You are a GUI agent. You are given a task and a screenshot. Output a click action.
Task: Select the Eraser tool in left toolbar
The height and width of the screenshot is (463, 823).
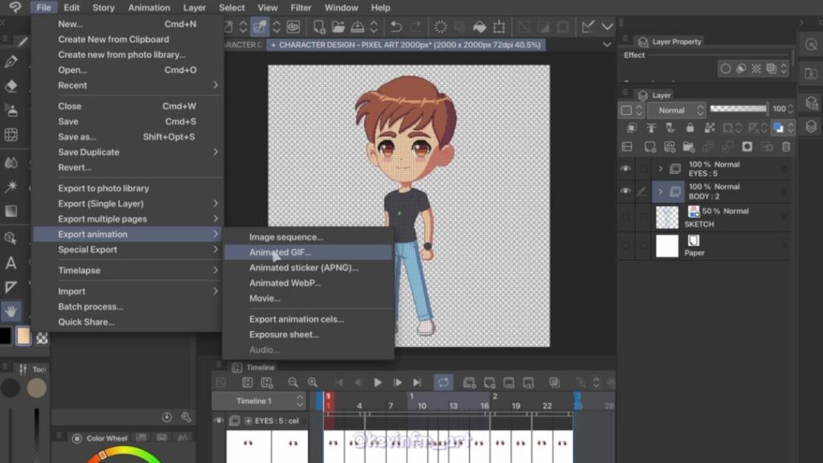[x=11, y=86]
